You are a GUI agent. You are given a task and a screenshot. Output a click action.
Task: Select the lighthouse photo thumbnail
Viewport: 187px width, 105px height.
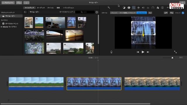tap(55, 22)
